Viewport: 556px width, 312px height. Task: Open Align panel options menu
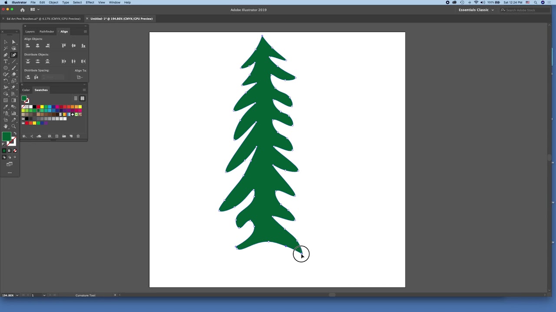[x=85, y=31]
